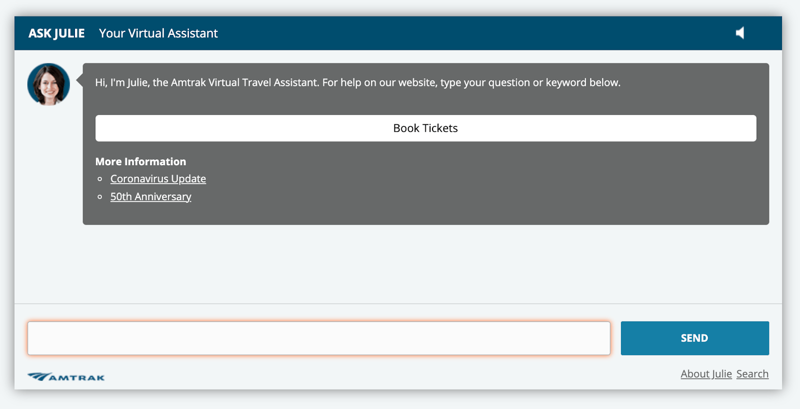Screen dimensions: 800x409
Task: Open the 50th Anniversary link
Action: click(150, 197)
